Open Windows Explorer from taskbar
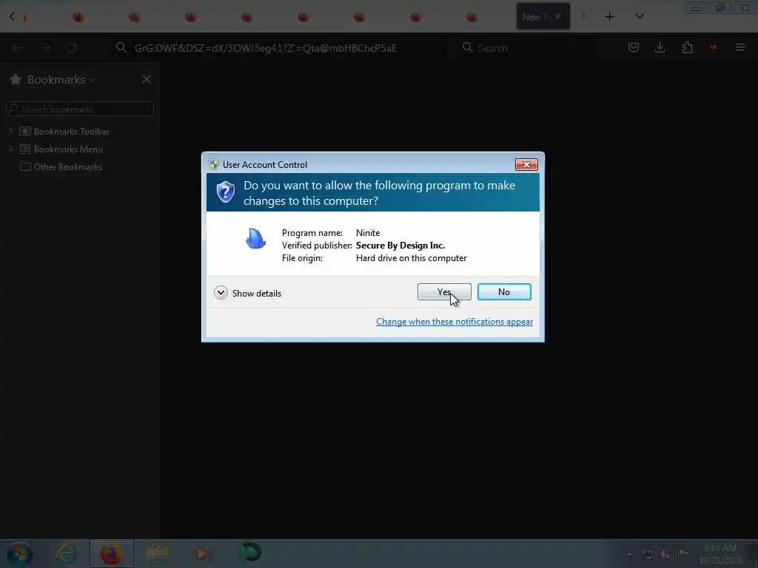This screenshot has width=758, height=568. pos(158,553)
